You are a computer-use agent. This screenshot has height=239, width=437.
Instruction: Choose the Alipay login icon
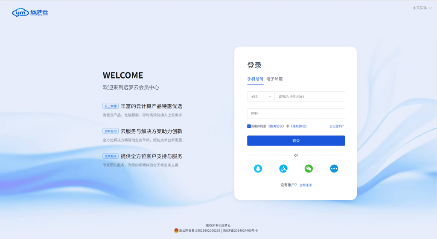pos(283,169)
